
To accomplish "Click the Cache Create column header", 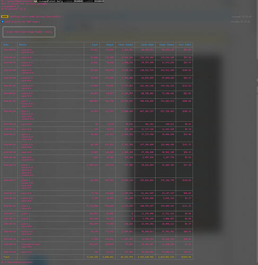I will point(126,45).
